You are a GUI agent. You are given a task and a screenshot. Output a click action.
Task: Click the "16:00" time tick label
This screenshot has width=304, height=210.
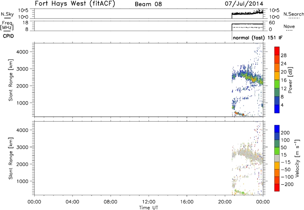[x=187, y=202]
